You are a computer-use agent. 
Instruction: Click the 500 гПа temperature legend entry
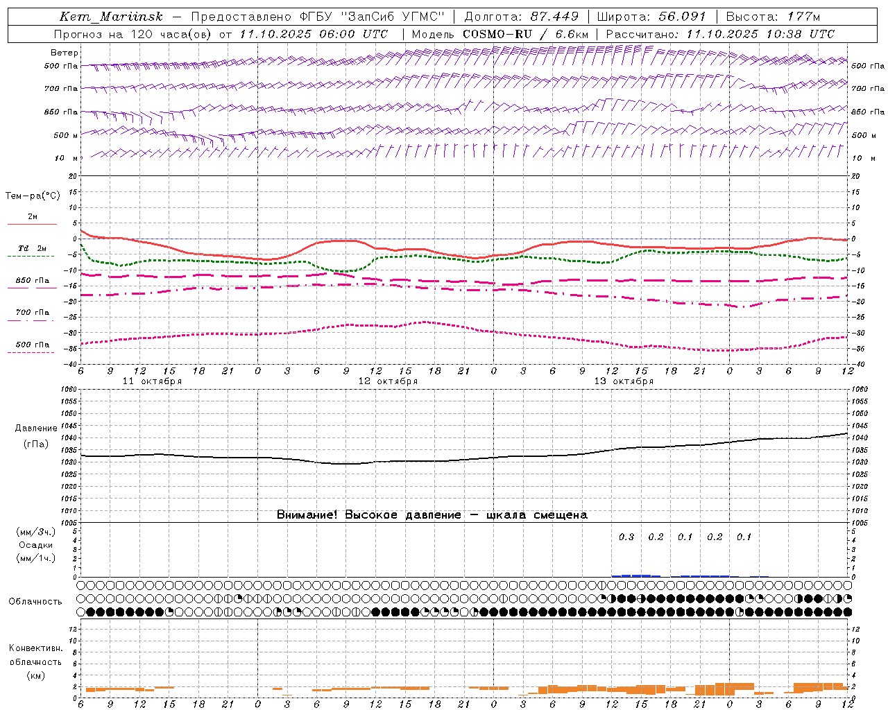pyautogui.click(x=31, y=347)
